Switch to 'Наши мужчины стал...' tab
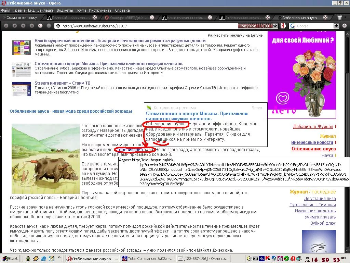350x263 pixels. pos(186,18)
